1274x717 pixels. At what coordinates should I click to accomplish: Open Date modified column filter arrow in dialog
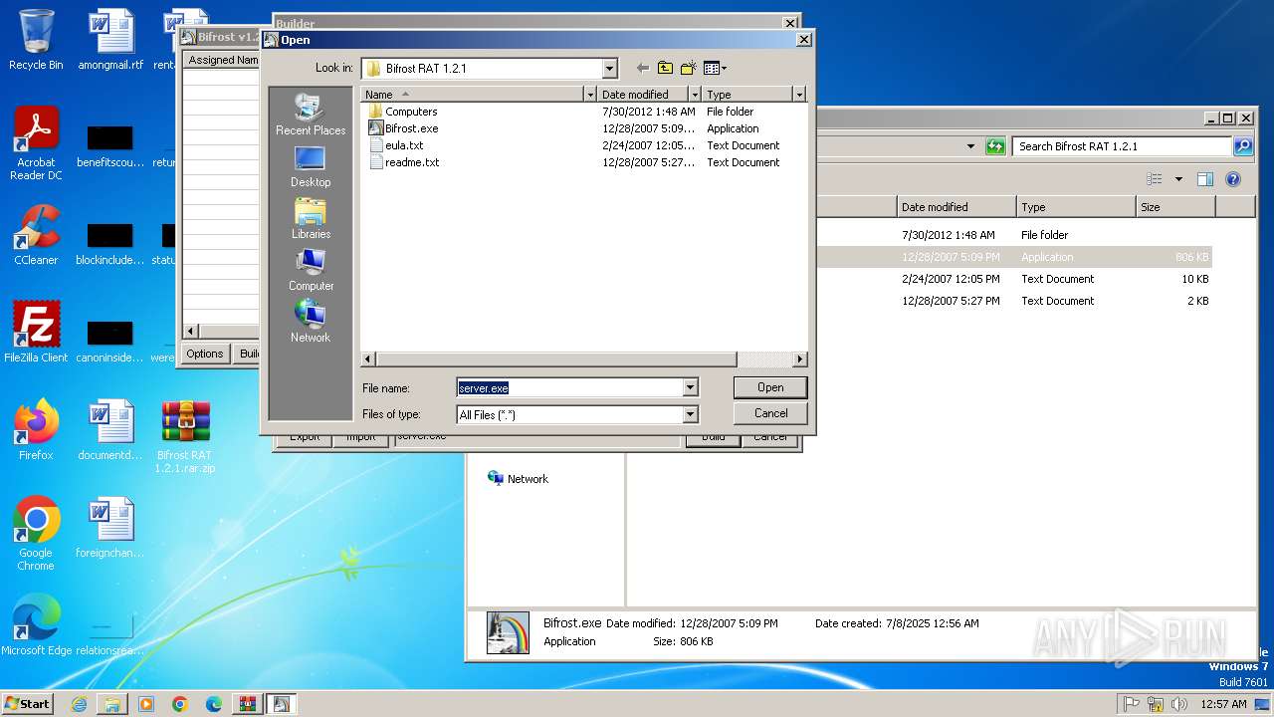point(694,95)
